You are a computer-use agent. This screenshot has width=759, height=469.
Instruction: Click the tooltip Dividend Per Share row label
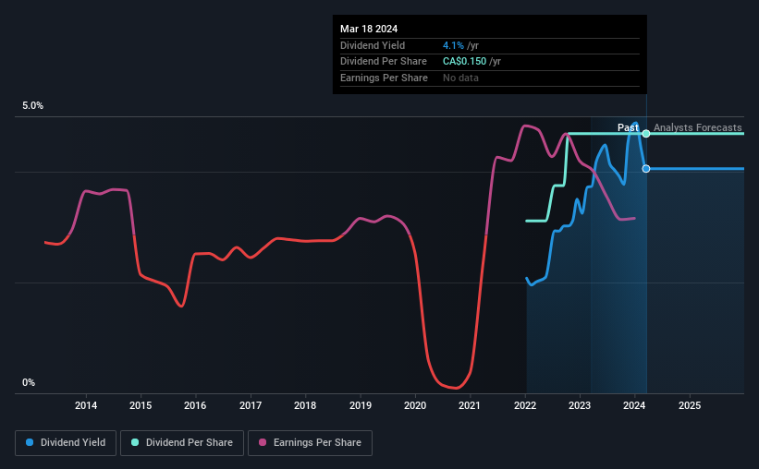(x=384, y=62)
